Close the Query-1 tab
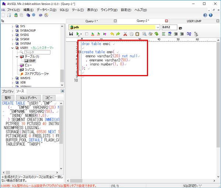The height and width of the screenshot is (188, 221). [115, 21]
